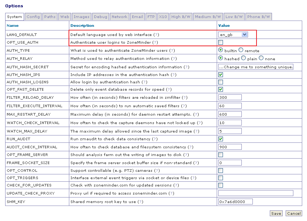Enable the OPT_USE_AUTH checkbox
Image resolution: width=307 pixels, height=221 pixels.
(220, 42)
